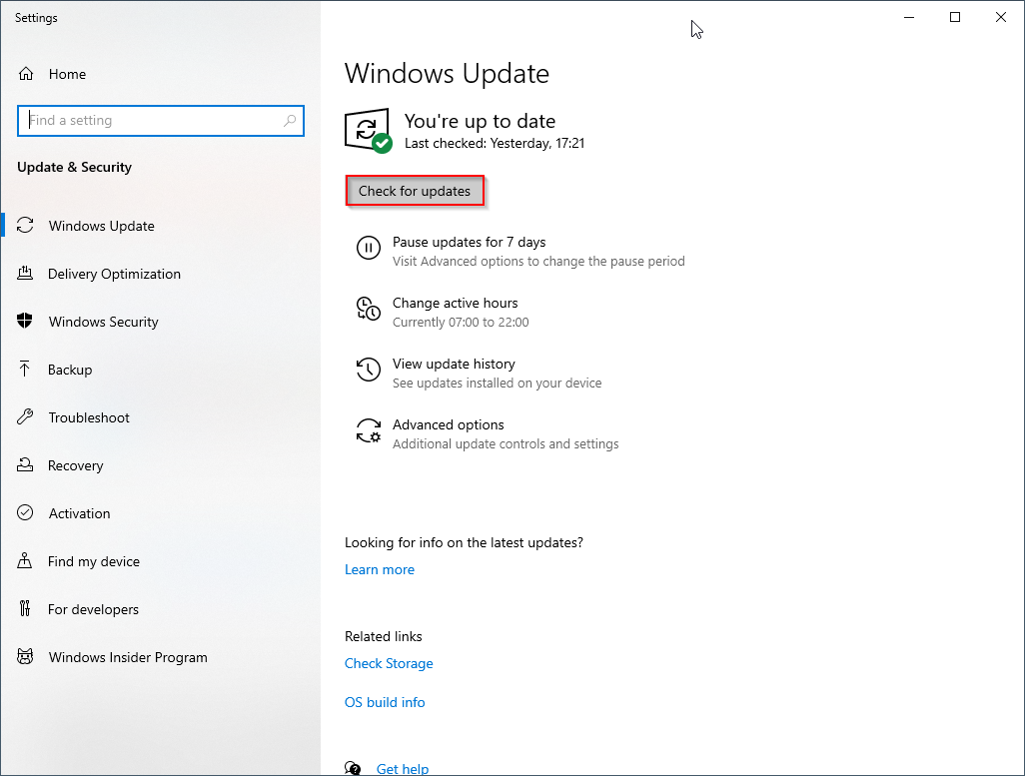Click the For developers tools icon
The image size is (1025, 776).
(25, 608)
